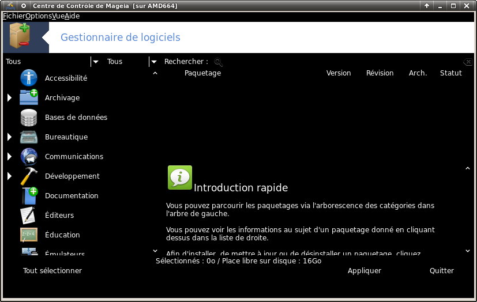Click the Introduction rapide heading
477x302 pixels.
(x=241, y=188)
